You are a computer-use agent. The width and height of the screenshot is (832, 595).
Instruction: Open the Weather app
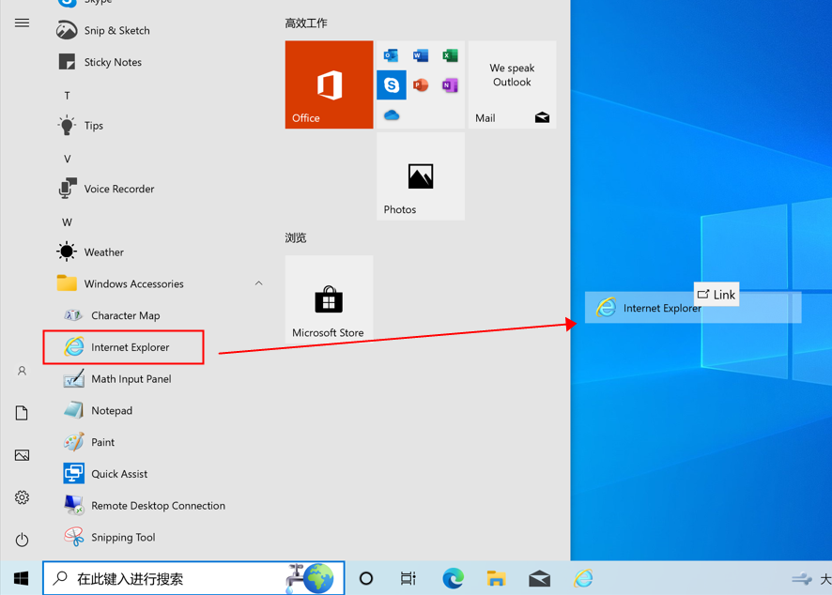pyautogui.click(x=103, y=252)
